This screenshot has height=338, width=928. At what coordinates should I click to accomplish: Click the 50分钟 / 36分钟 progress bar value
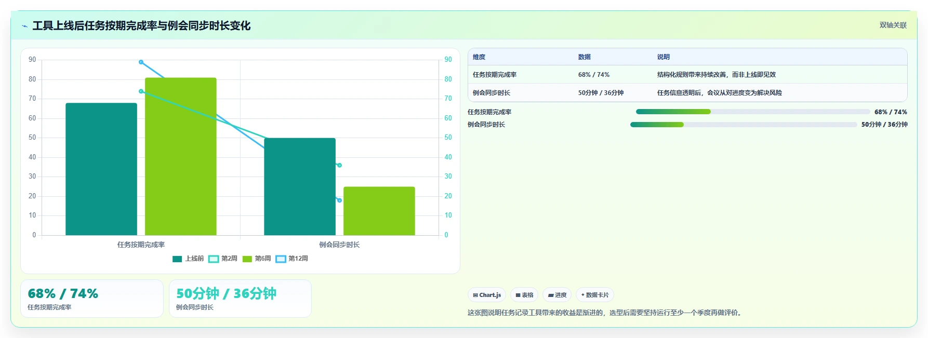pos(884,125)
